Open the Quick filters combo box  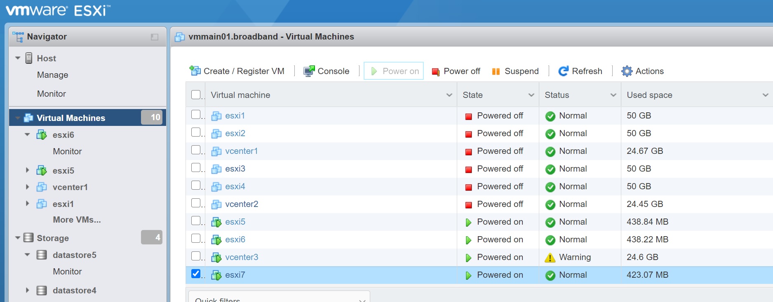[x=279, y=298]
